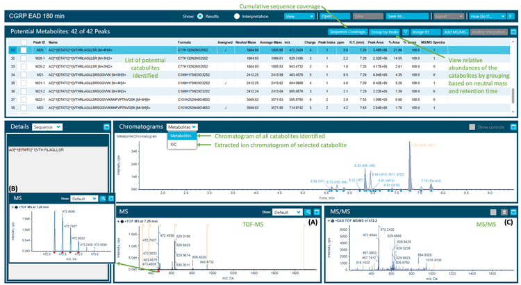Click the Sequence Coverage button
The image size is (521, 285).
[348, 32]
